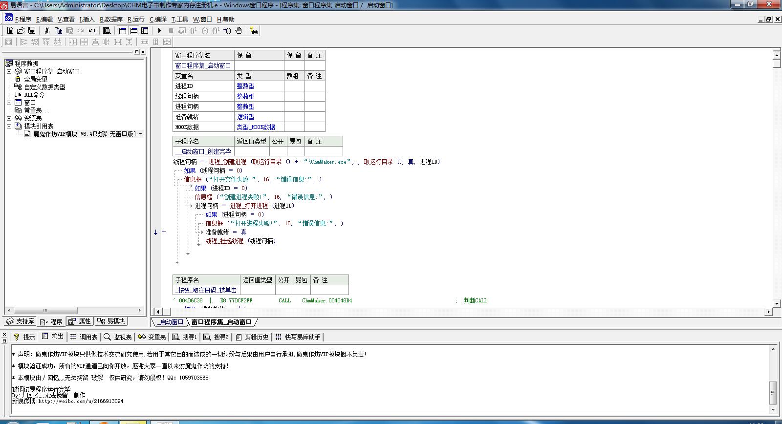Viewport: 782px width, 424px height.
Task: Open the F.程序 menu
Action: pyautogui.click(x=23, y=20)
